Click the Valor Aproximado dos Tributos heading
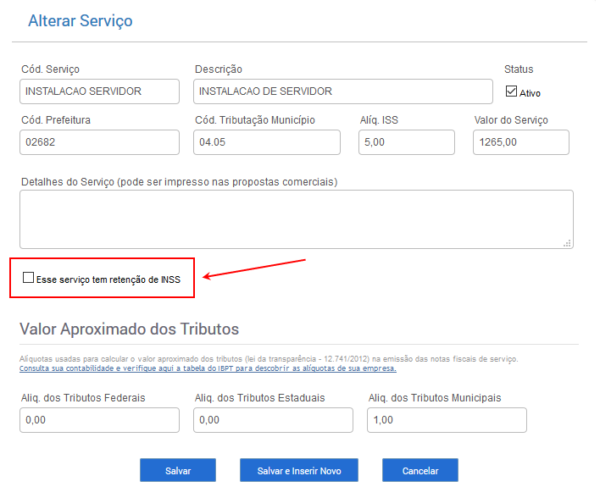 (x=130, y=329)
